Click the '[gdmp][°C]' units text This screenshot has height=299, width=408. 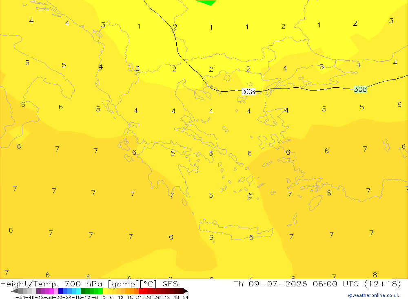(132, 284)
